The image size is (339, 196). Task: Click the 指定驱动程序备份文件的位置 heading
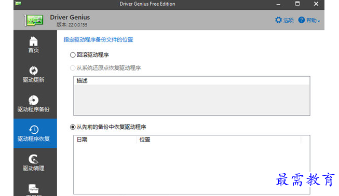(98, 40)
